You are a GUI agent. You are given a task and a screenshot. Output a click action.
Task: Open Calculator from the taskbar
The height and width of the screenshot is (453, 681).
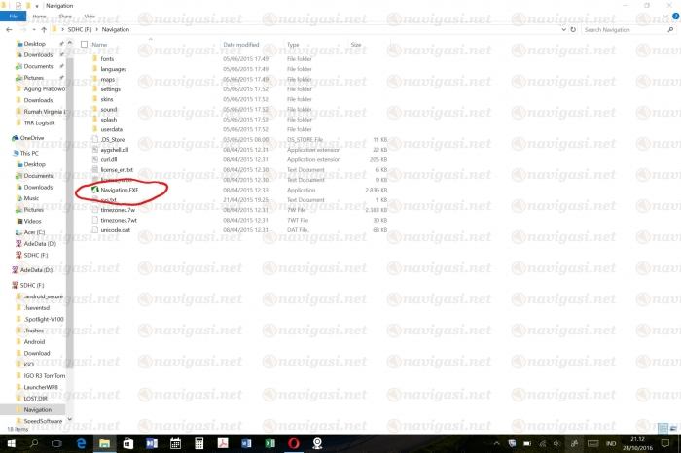click(198, 443)
